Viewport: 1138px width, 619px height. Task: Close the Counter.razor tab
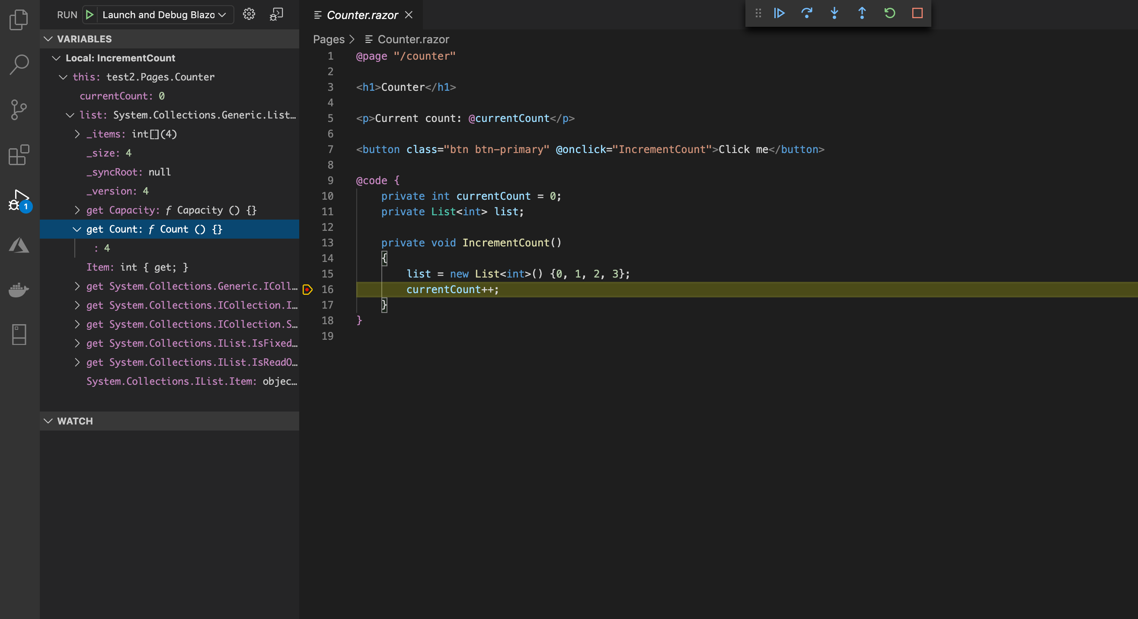[x=409, y=15]
